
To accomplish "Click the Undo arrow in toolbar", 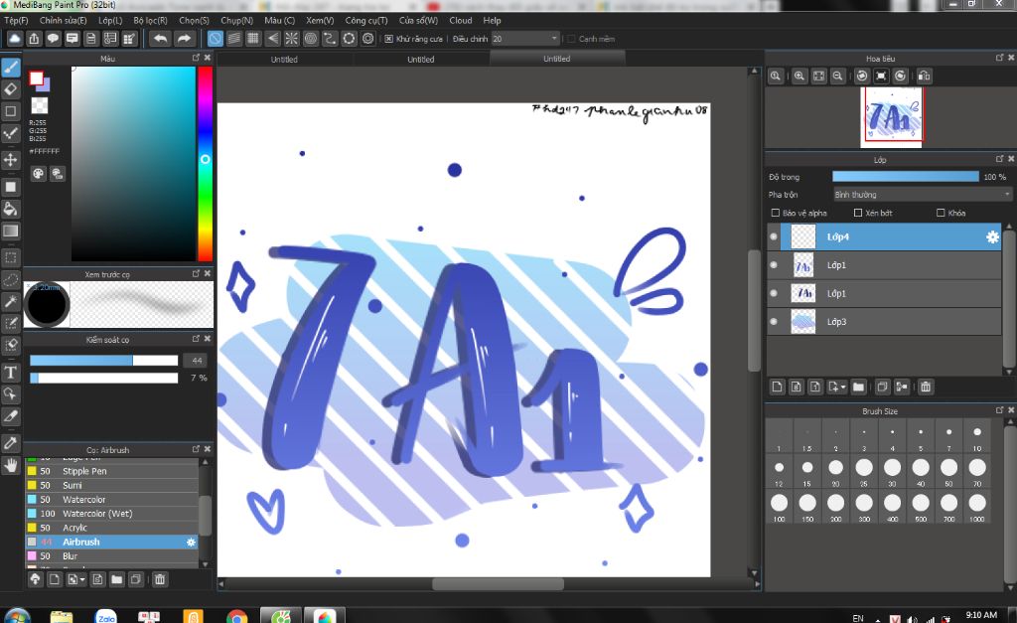I will (160, 39).
